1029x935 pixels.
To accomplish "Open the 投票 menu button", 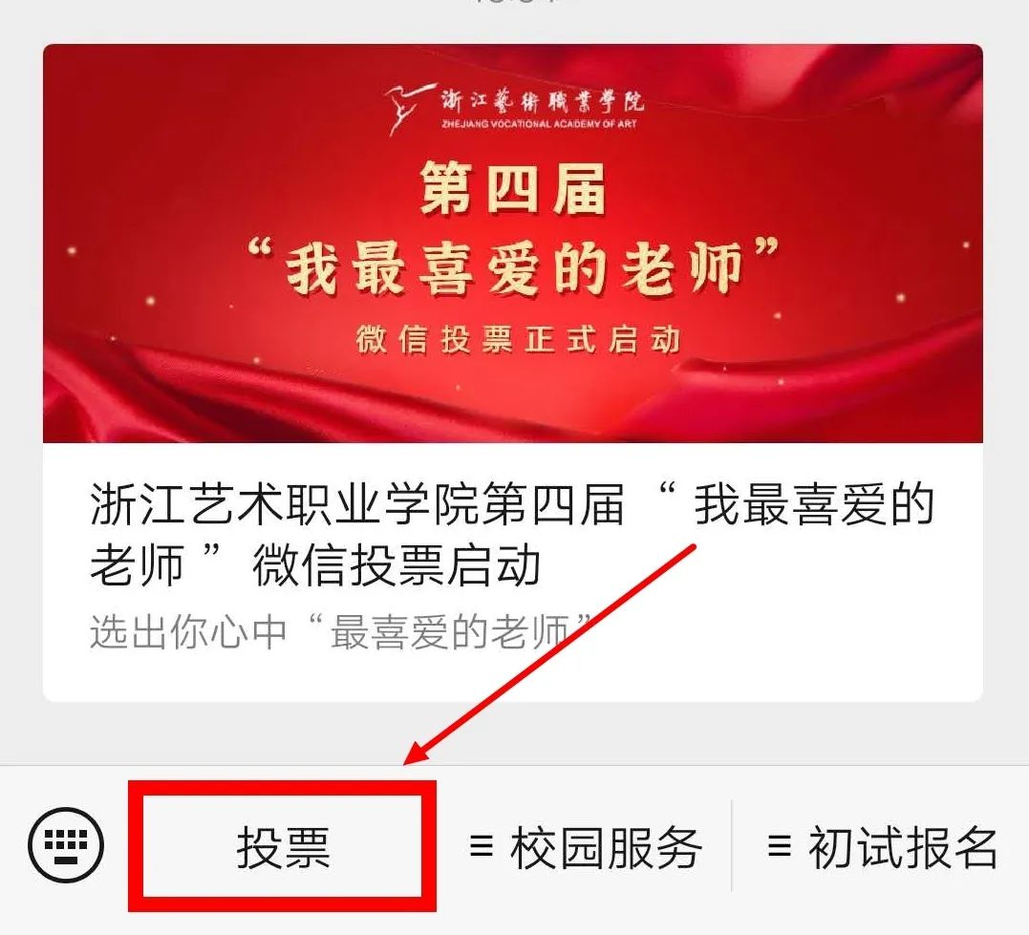I will point(282,846).
